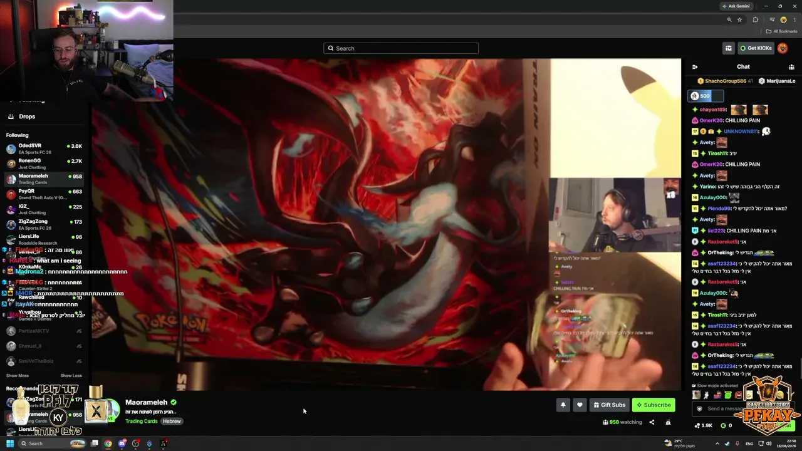802x451 pixels.
Task: Click the 500 gift badge in chat
Action: [x=706, y=96]
